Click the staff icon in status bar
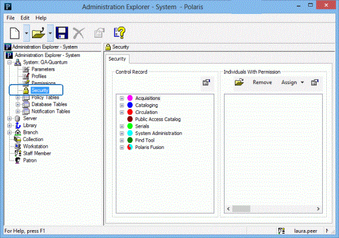This screenshot has width=339, height=238. (x=281, y=231)
